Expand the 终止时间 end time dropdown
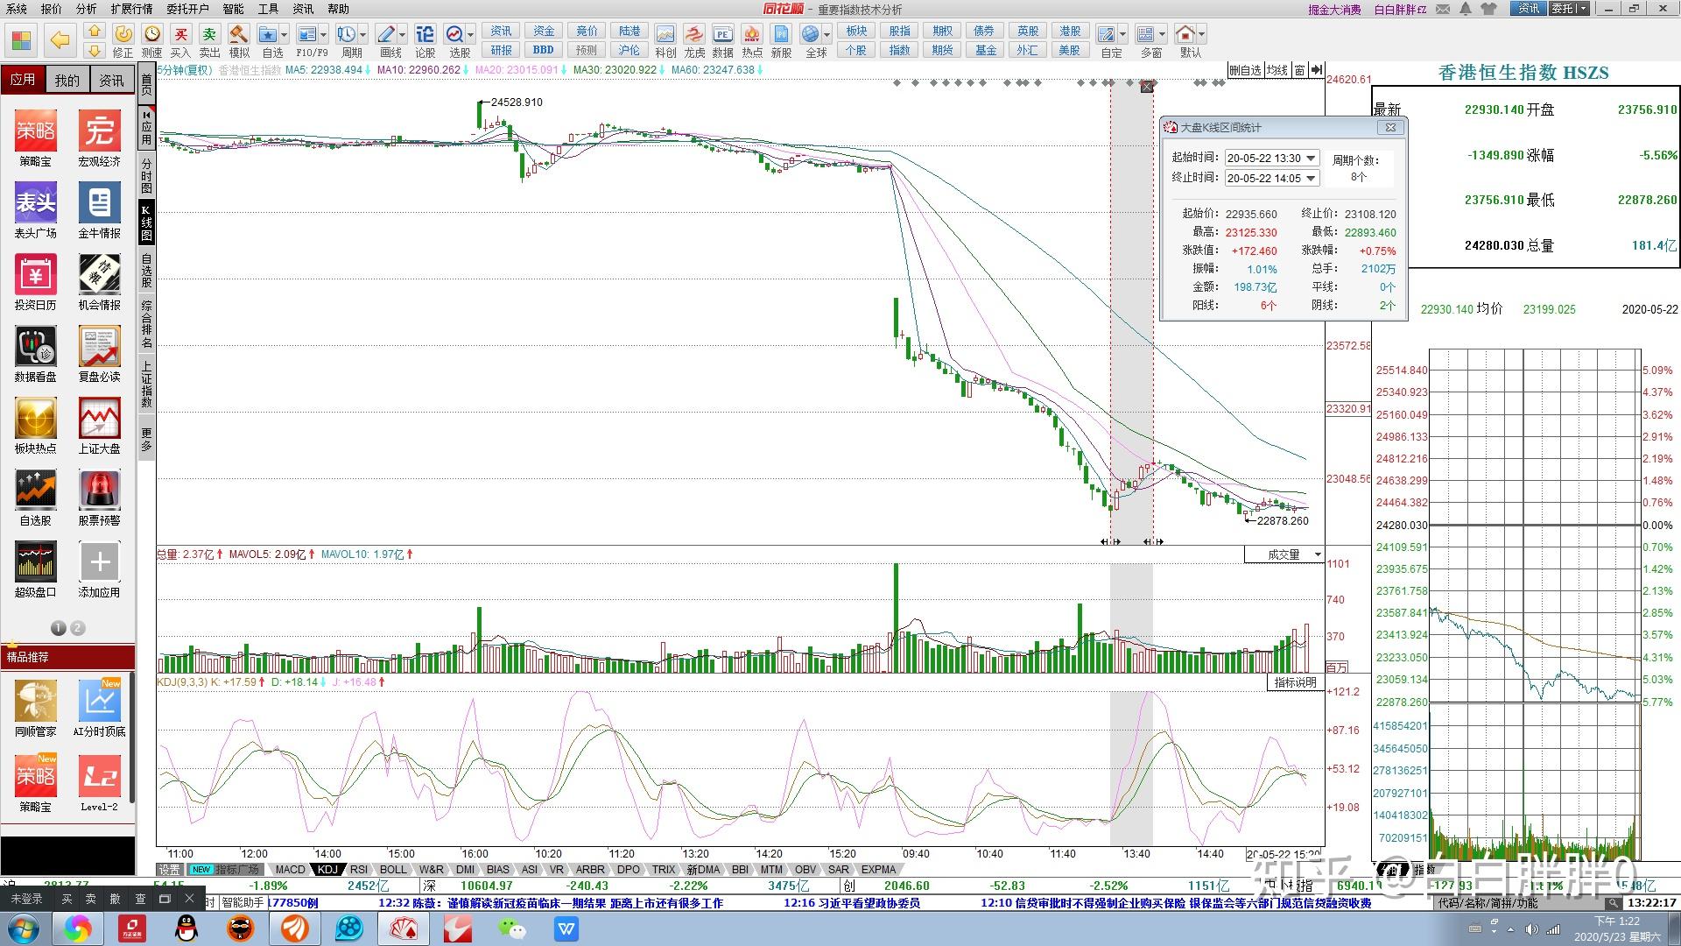The image size is (1681, 946). 1311,178
